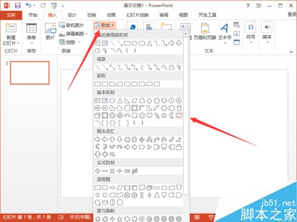The width and height of the screenshot is (297, 222).
Task: Select the quad arrow in 箭头总汇
Action: 142,139
